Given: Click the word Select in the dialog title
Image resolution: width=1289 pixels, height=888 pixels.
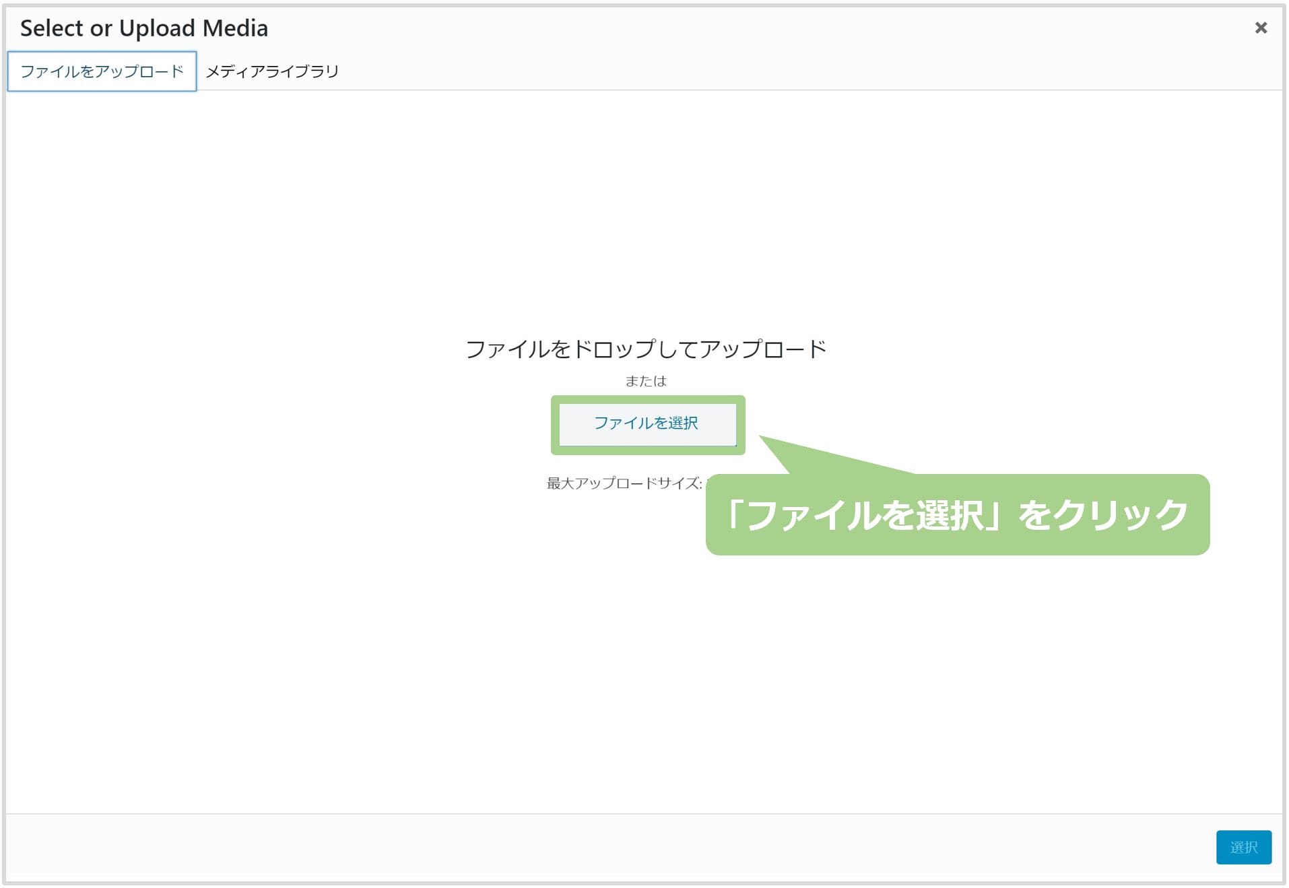Looking at the screenshot, I should (x=51, y=28).
